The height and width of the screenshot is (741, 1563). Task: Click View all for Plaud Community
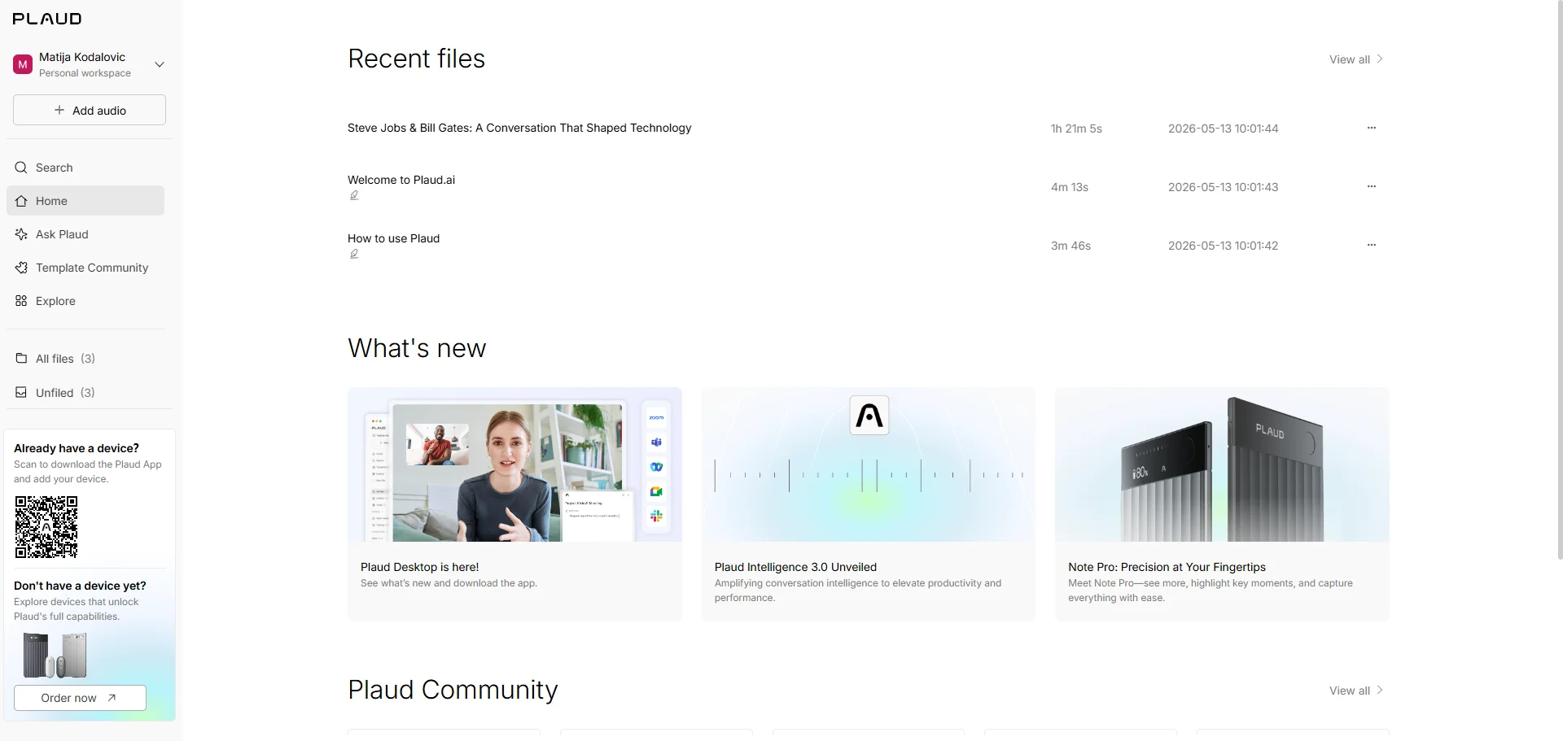[x=1356, y=691]
